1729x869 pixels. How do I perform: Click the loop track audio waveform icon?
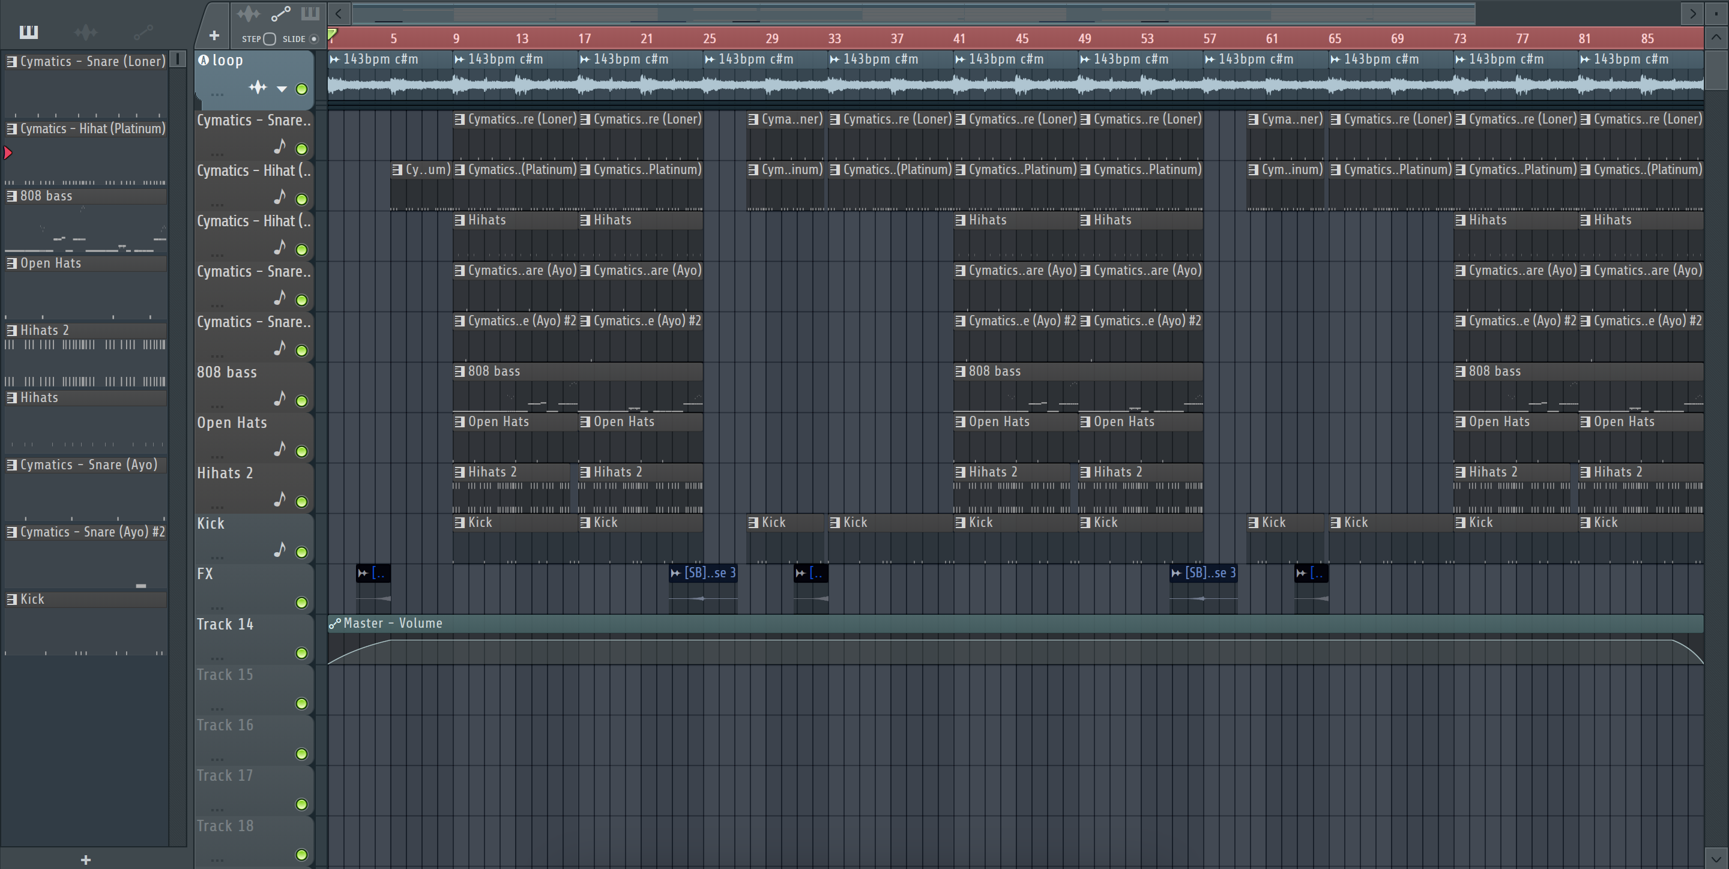click(x=258, y=88)
